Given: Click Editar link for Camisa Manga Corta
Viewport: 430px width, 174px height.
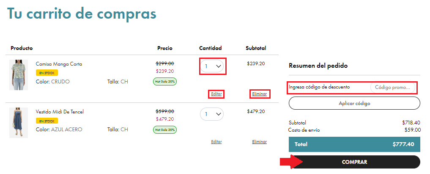Looking at the screenshot, I should tap(216, 94).
